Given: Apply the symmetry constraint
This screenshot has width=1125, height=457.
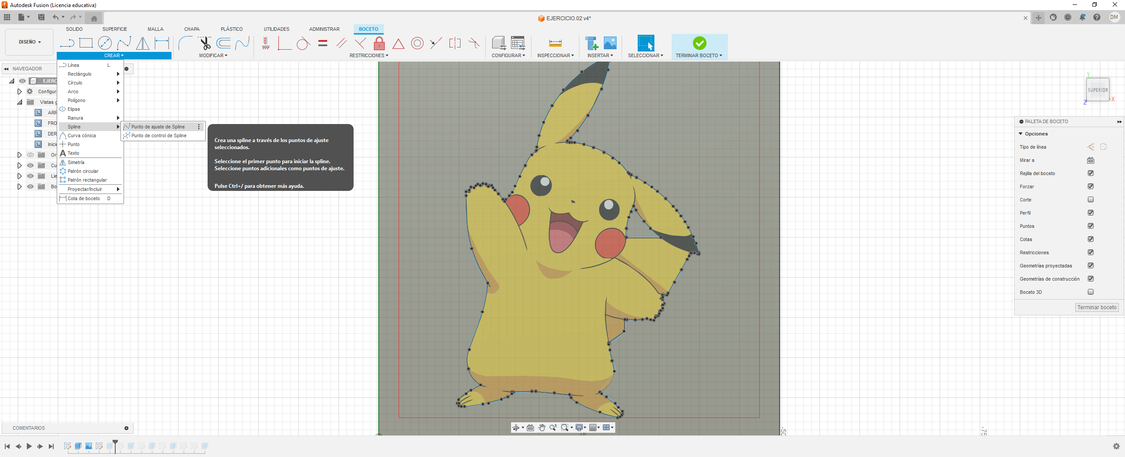Looking at the screenshot, I should click(x=455, y=43).
